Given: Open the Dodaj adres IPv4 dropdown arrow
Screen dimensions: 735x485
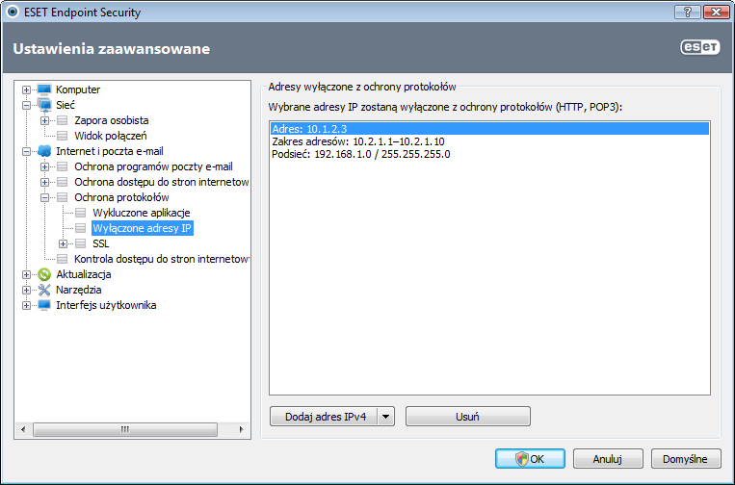Looking at the screenshot, I should pos(385,417).
